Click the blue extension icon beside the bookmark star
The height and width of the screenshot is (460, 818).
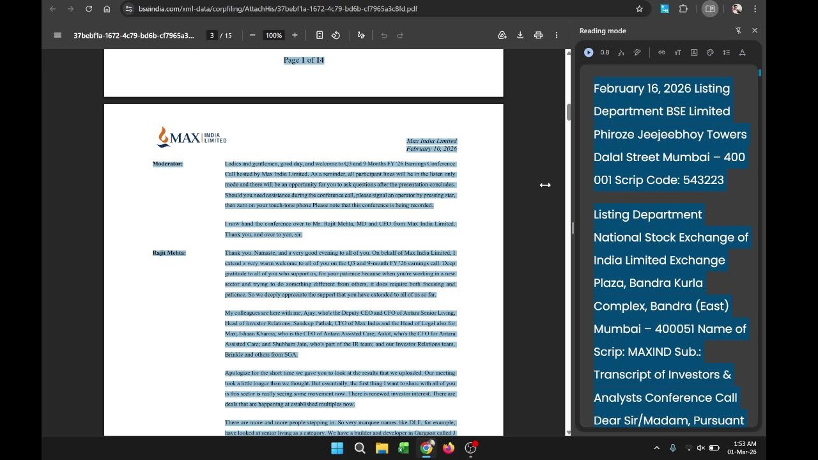(665, 9)
